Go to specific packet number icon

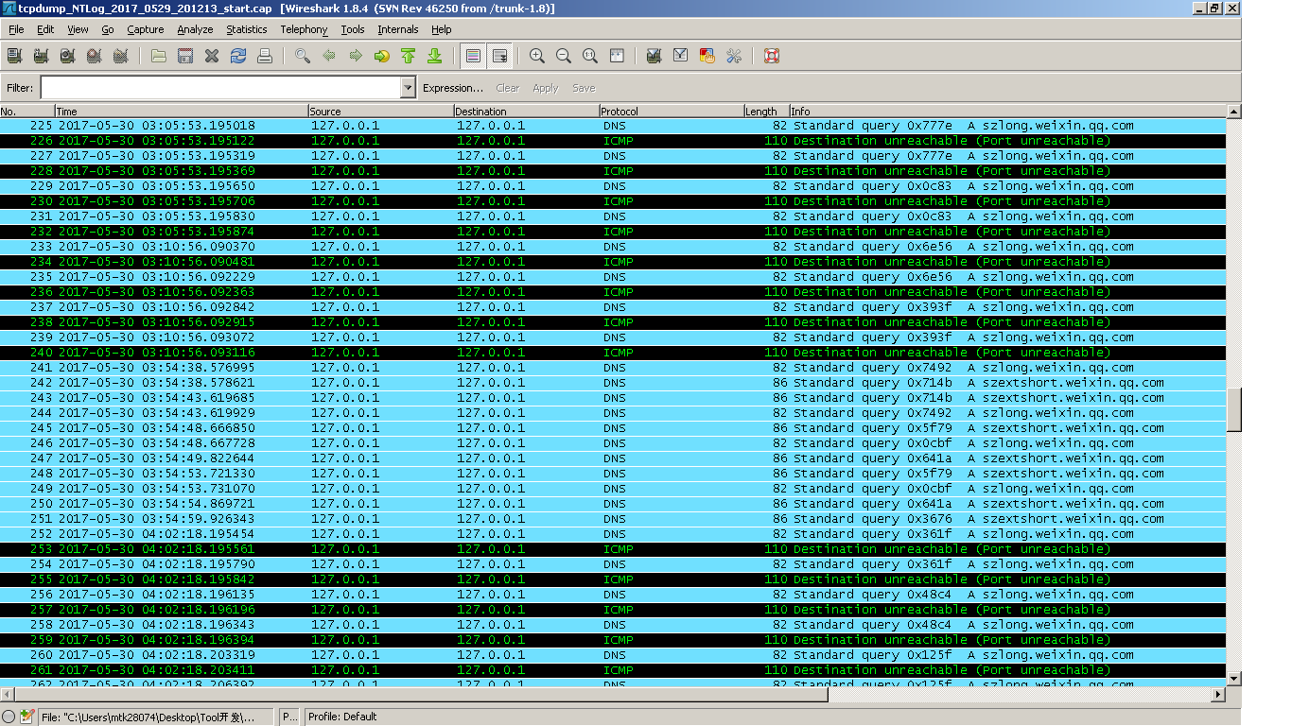[382, 56]
